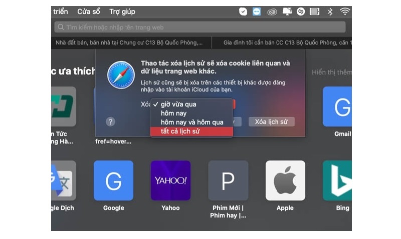401x239 pixels.
Task: Click the help question mark button
Action: tap(111, 121)
